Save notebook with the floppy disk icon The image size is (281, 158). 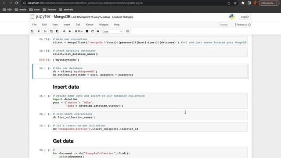(x=32, y=31)
